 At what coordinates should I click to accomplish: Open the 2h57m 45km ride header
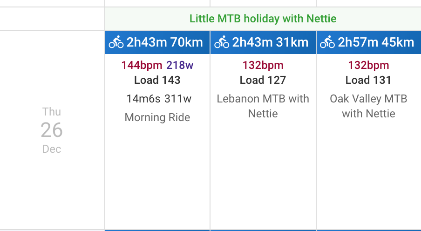click(x=369, y=42)
